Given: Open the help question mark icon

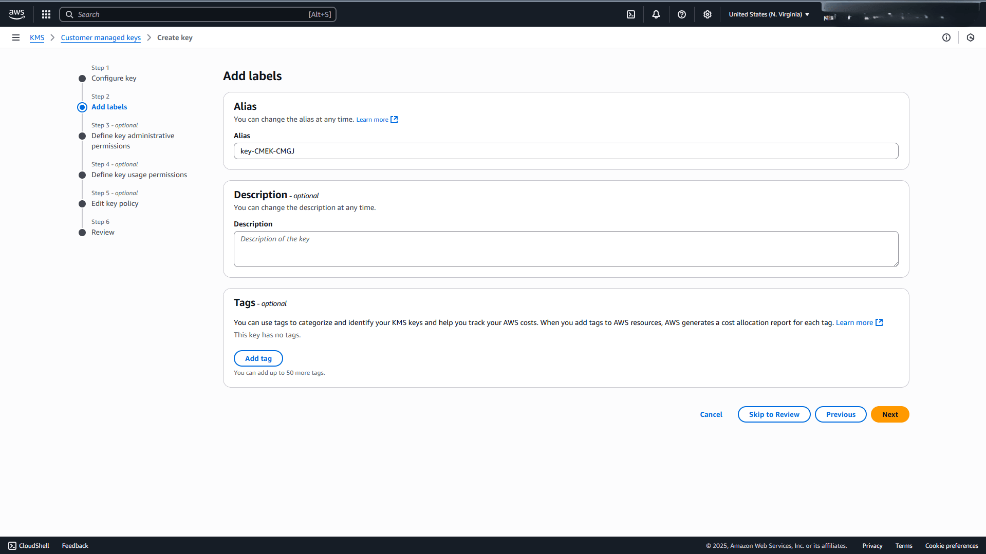Looking at the screenshot, I should [681, 14].
